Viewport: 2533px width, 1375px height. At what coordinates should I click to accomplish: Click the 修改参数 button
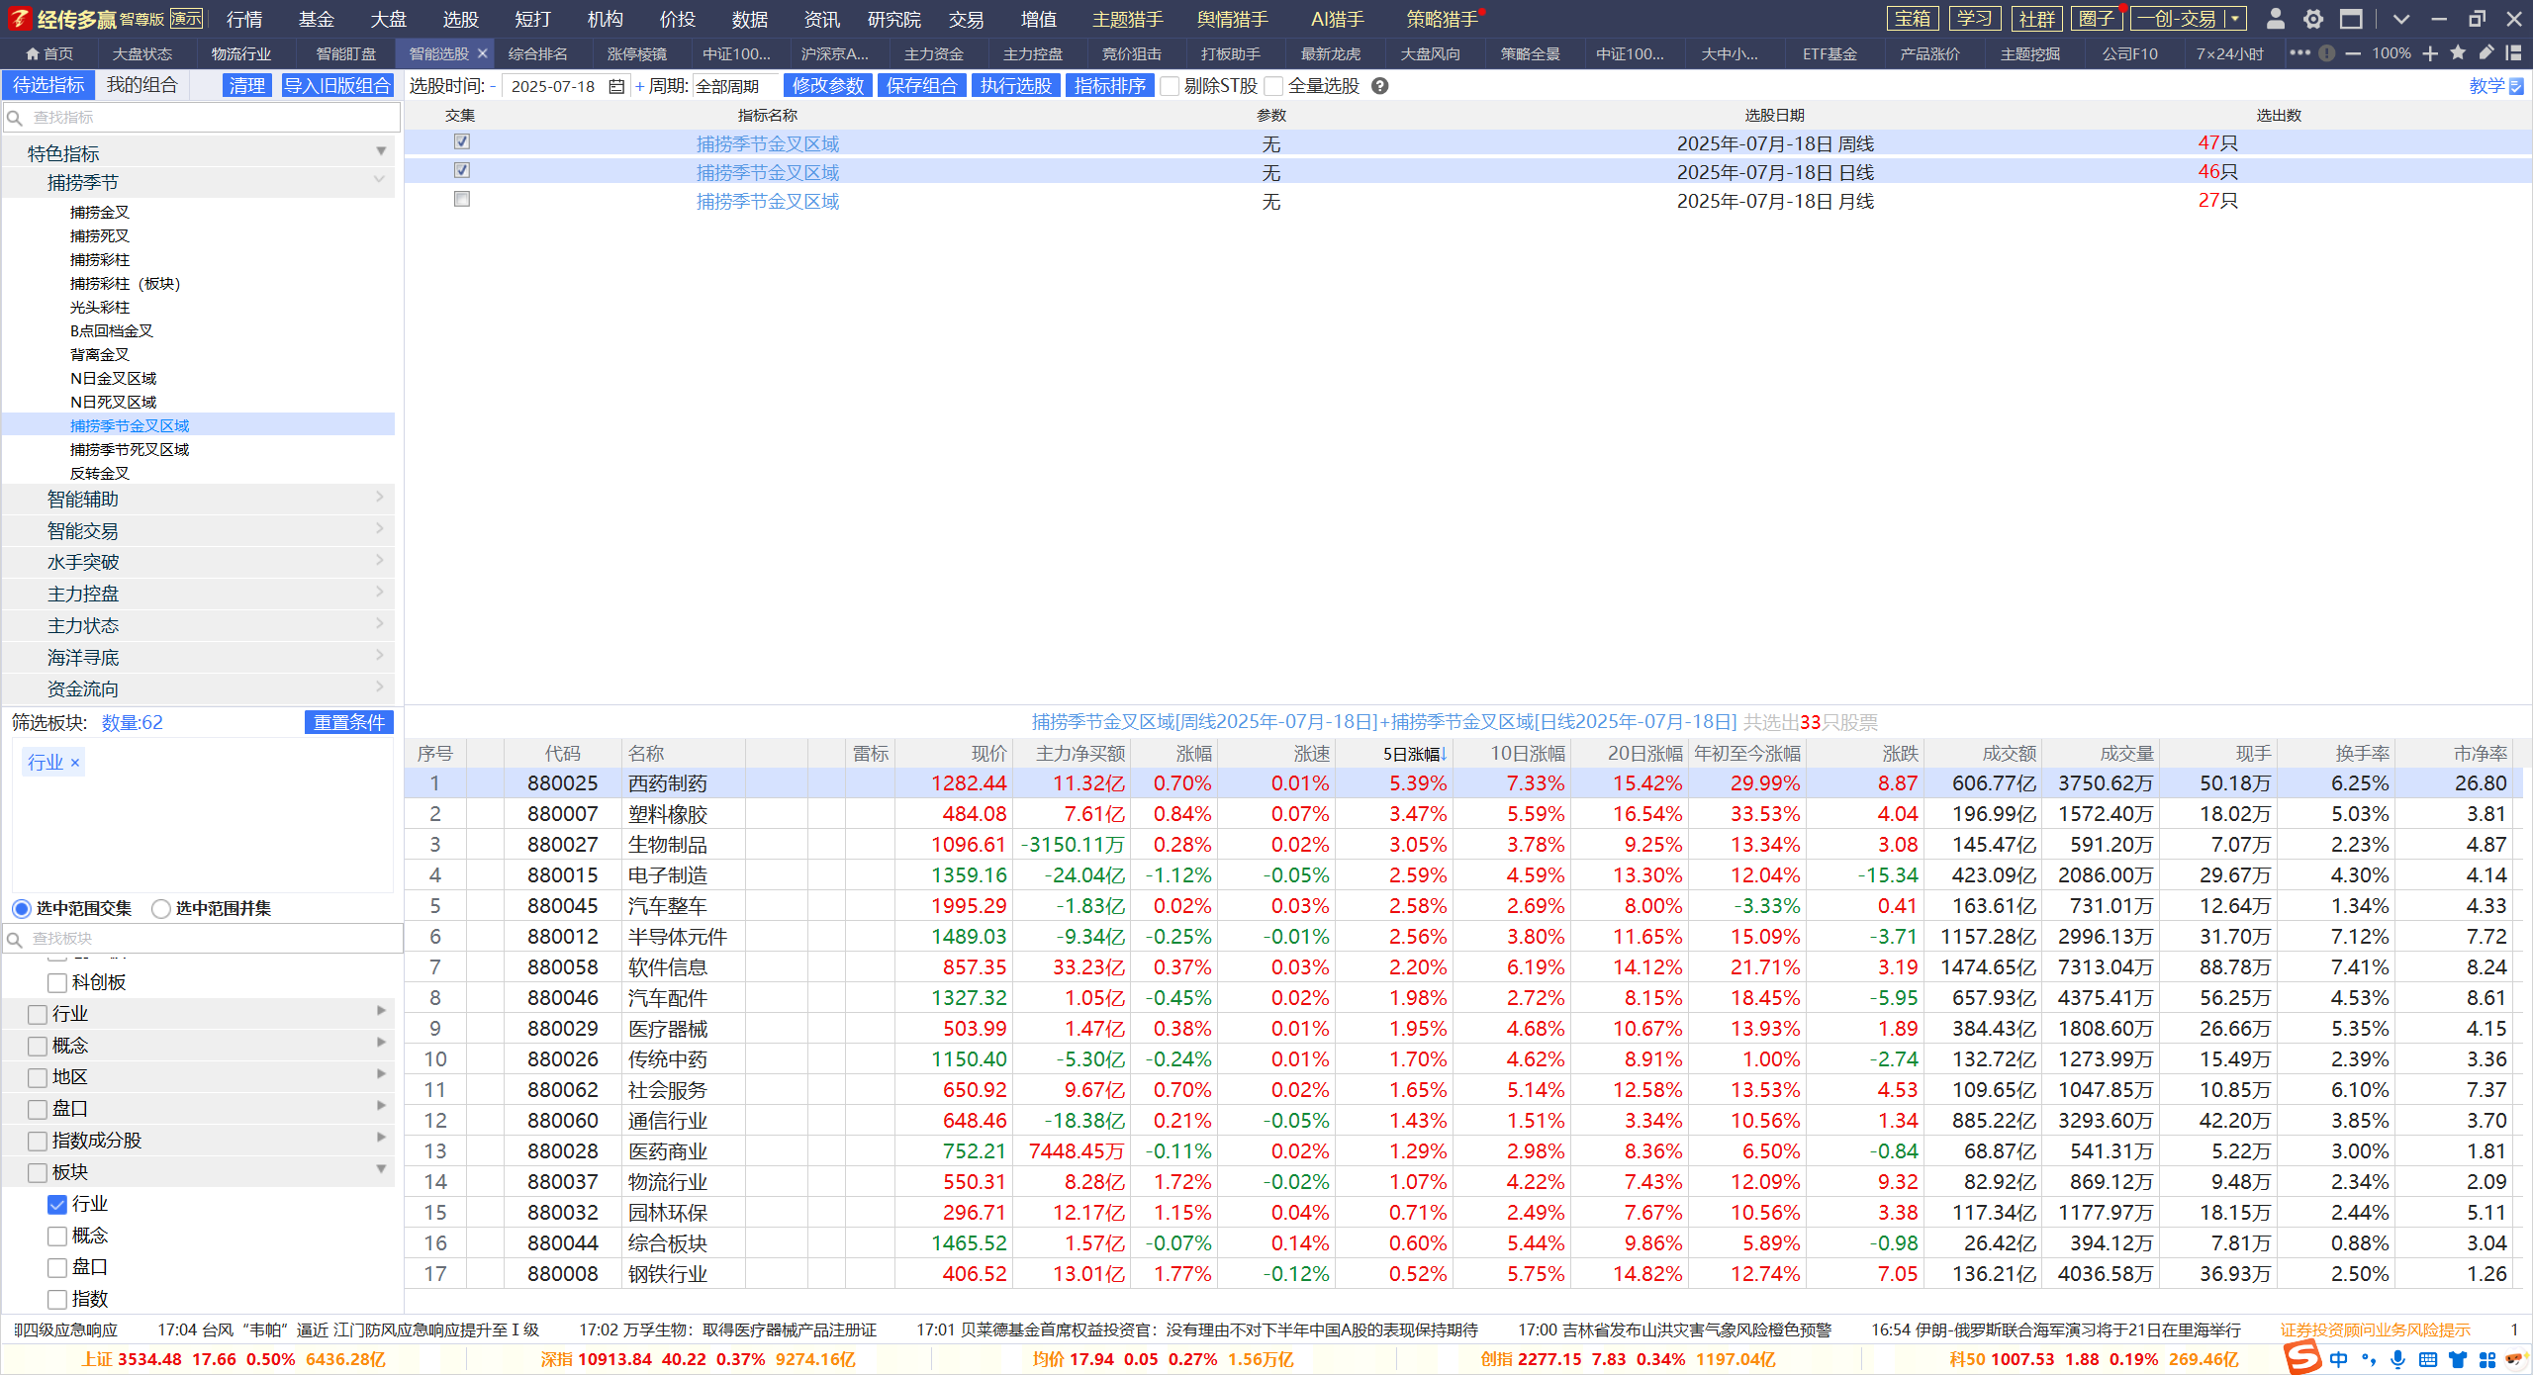point(827,86)
